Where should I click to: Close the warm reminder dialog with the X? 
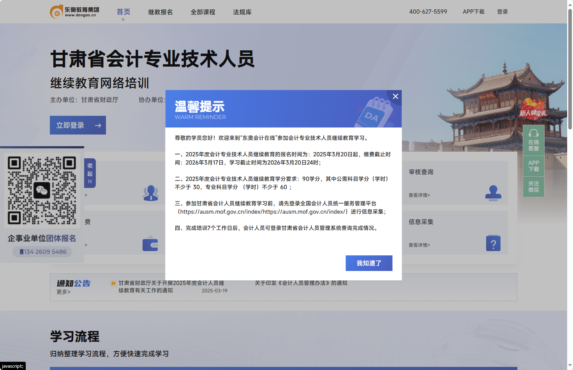coord(395,96)
